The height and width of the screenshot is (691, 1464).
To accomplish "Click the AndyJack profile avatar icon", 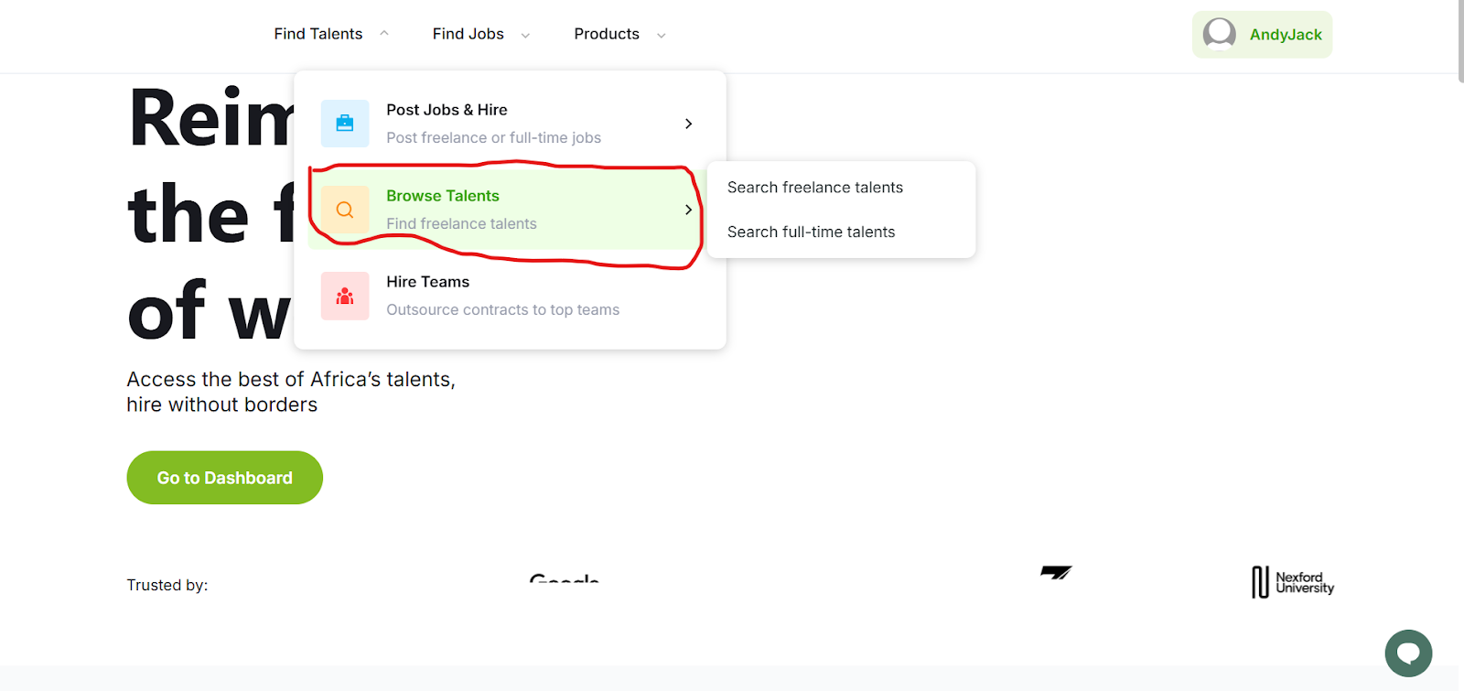I will (1219, 34).
